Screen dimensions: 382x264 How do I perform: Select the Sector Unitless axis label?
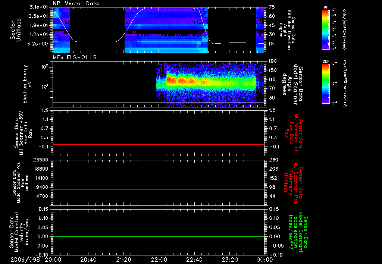click(x=15, y=30)
